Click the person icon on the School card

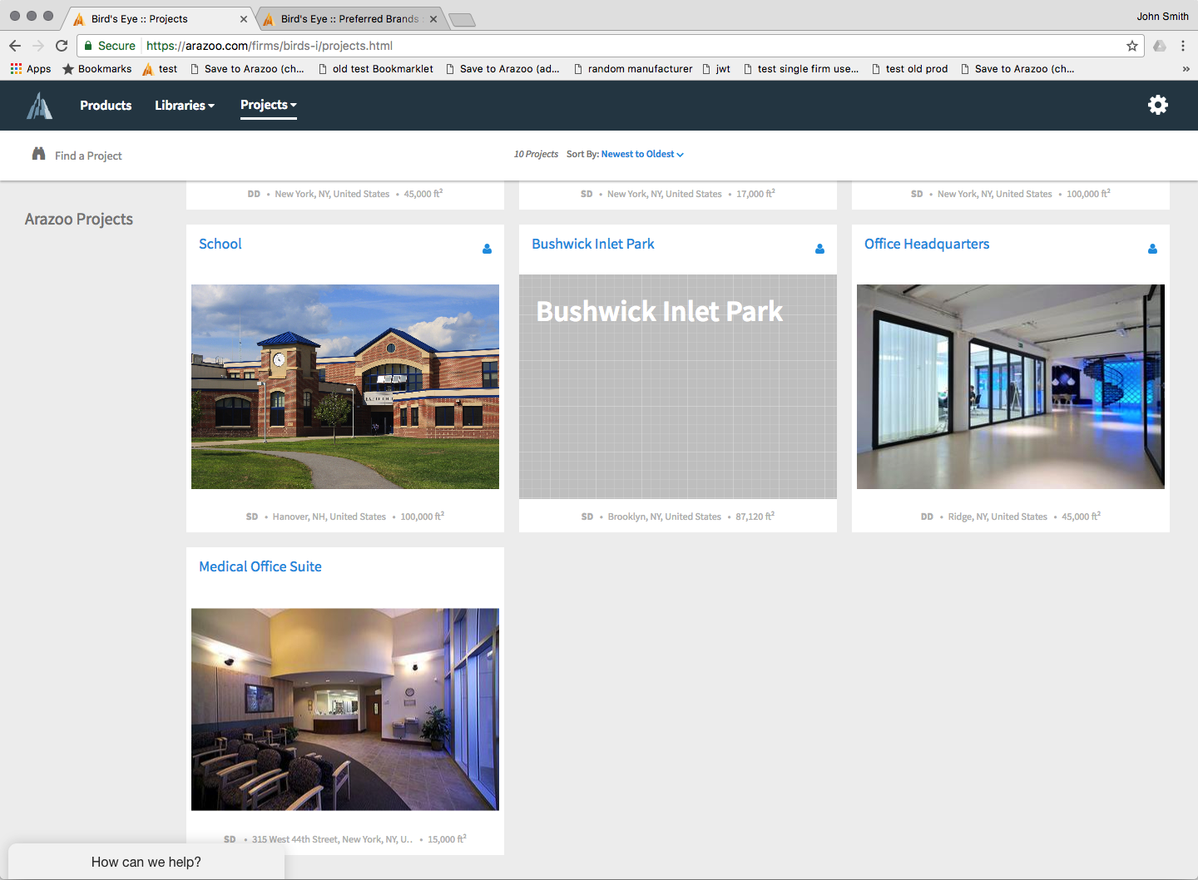click(x=487, y=249)
